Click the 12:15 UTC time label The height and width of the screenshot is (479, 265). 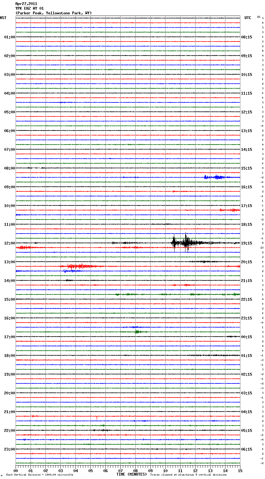point(247,112)
